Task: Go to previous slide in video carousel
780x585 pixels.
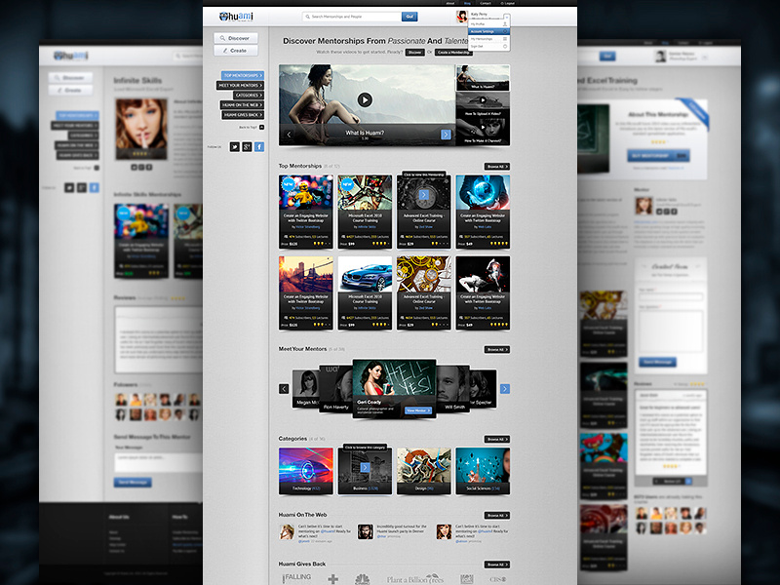Action: click(x=289, y=135)
